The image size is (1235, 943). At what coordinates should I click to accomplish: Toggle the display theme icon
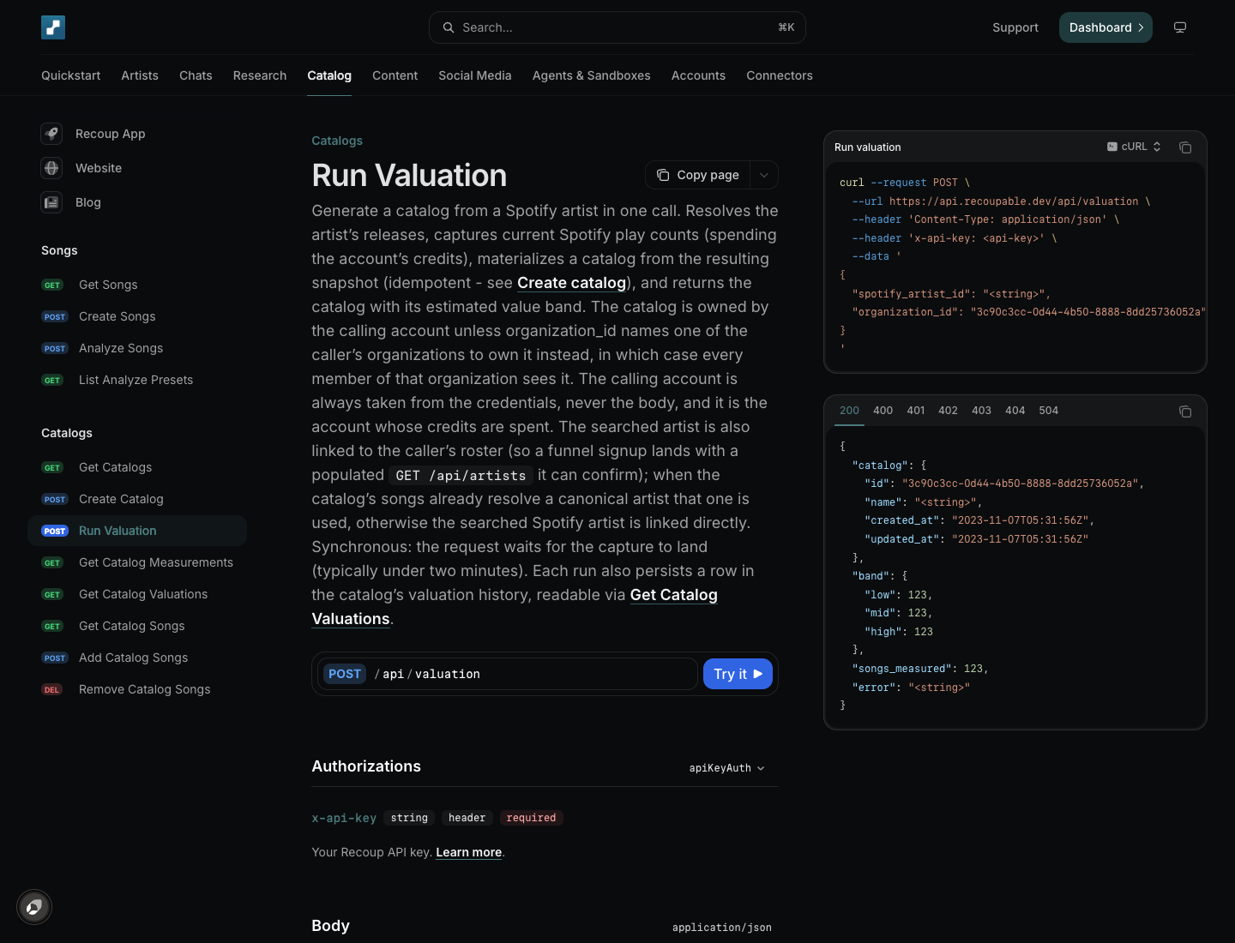point(1180,27)
